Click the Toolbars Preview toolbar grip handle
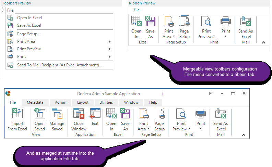This screenshot has height=167, width=272. coord(3,10)
